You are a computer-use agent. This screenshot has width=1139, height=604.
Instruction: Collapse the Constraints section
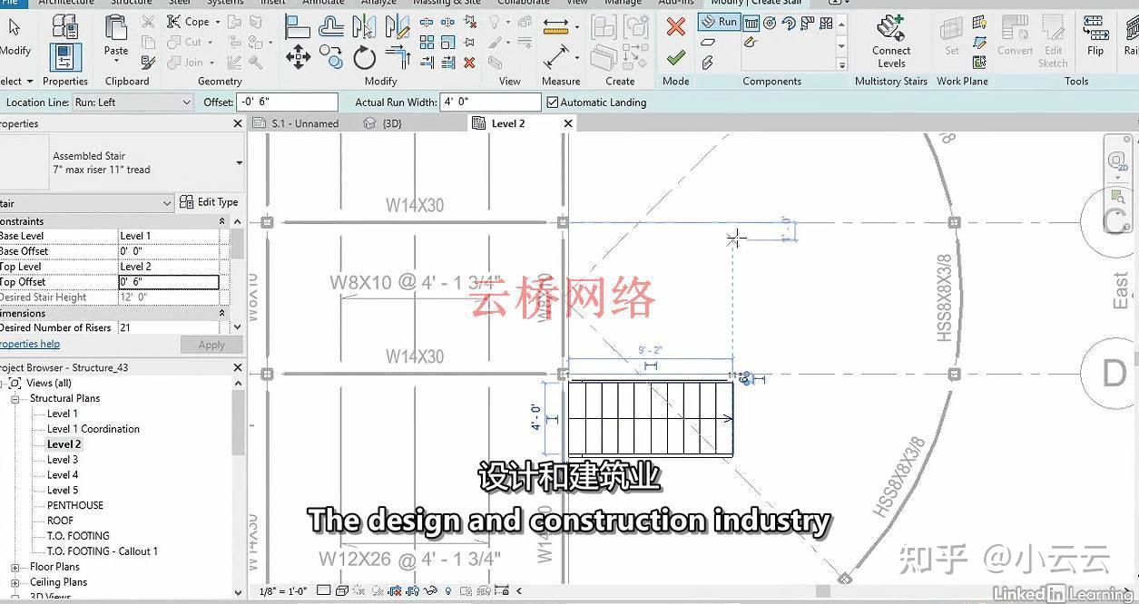point(222,221)
